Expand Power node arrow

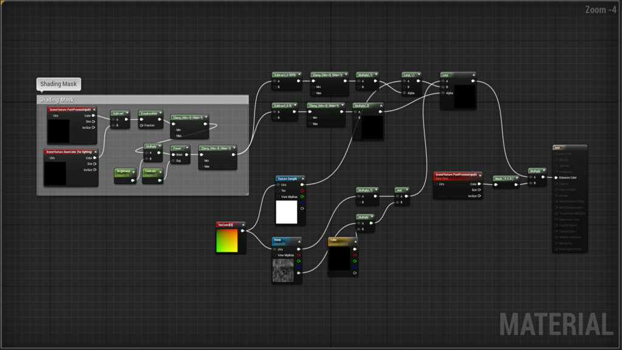[x=187, y=148]
